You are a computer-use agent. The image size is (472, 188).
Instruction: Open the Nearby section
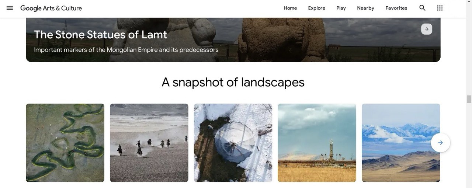tap(365, 8)
